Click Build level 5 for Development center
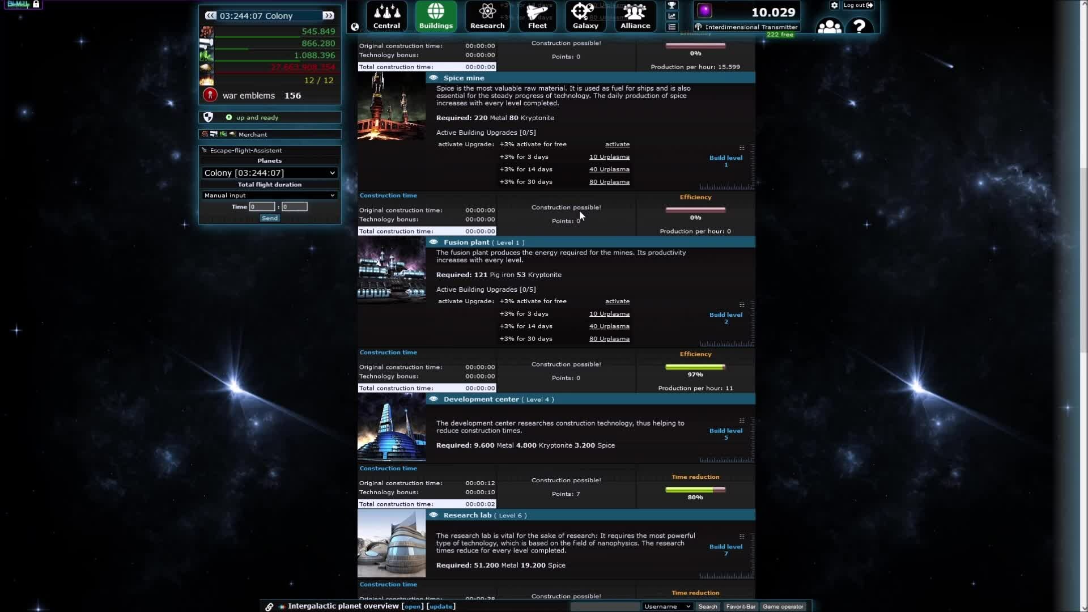The image size is (1088, 612). (725, 434)
